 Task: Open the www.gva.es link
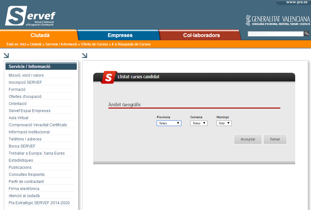tap(296, 2)
